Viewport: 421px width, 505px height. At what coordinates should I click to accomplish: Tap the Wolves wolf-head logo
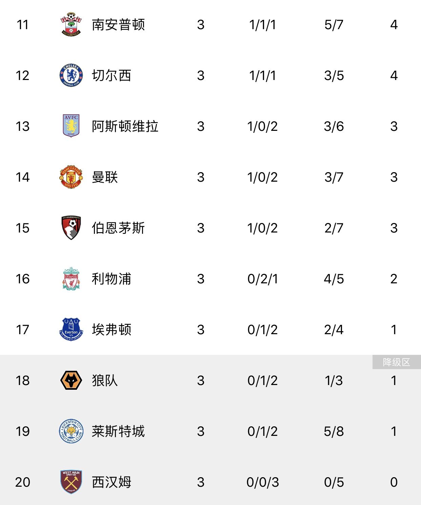pyautogui.click(x=71, y=380)
